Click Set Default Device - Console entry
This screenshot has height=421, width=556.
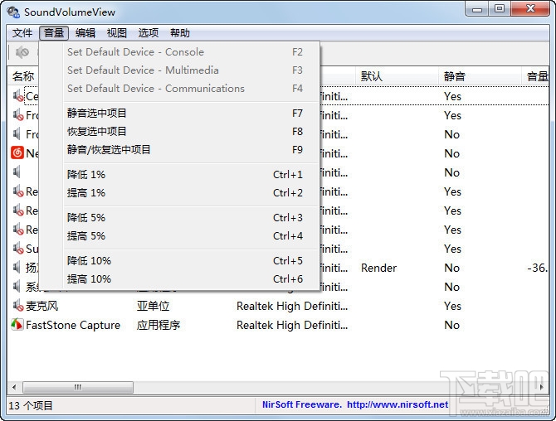[x=184, y=52]
